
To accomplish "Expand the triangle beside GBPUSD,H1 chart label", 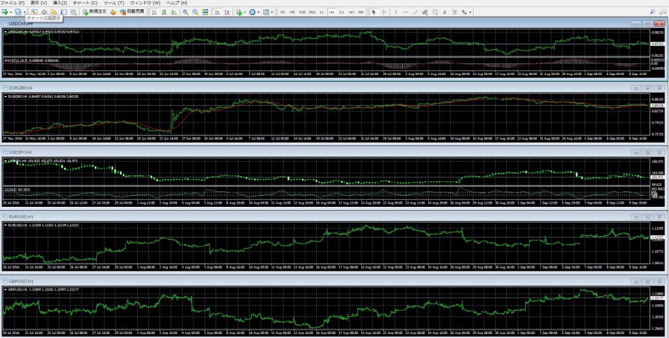I will point(5,290).
